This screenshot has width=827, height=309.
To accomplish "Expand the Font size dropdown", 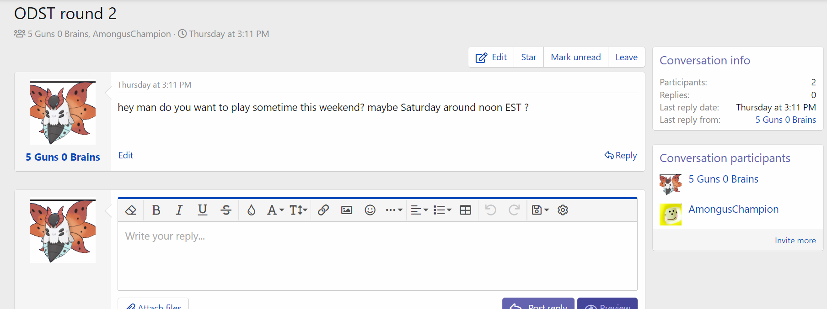I will 298,210.
